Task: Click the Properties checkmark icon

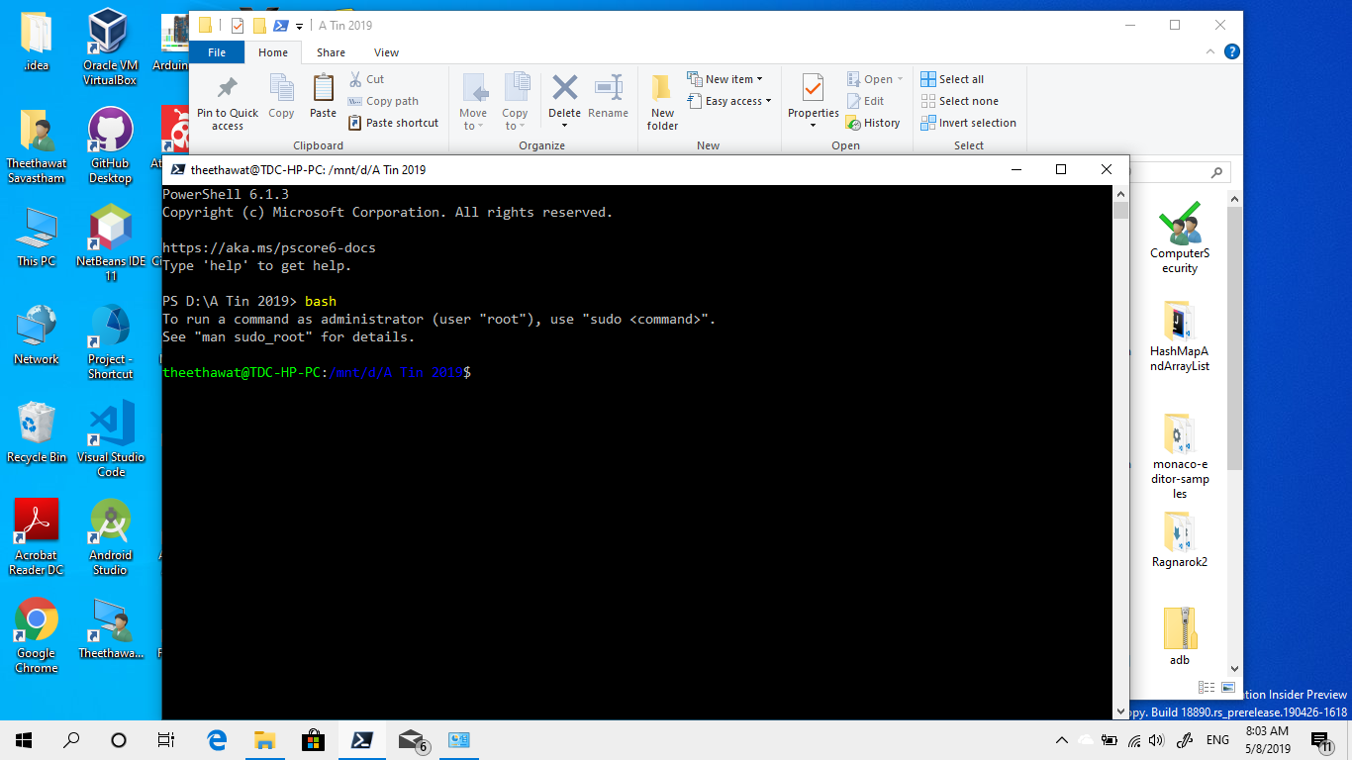Action: [813, 88]
